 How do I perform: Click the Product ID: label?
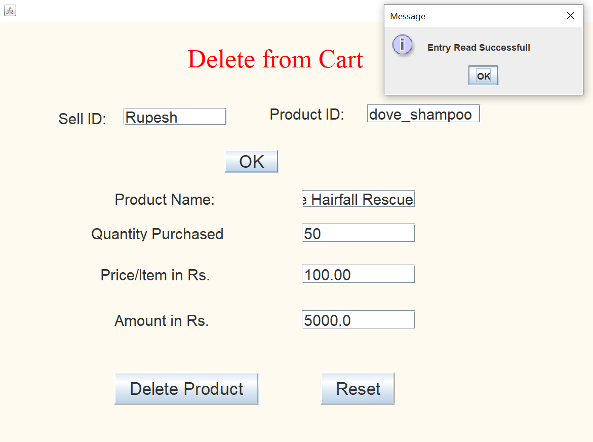[x=307, y=114]
